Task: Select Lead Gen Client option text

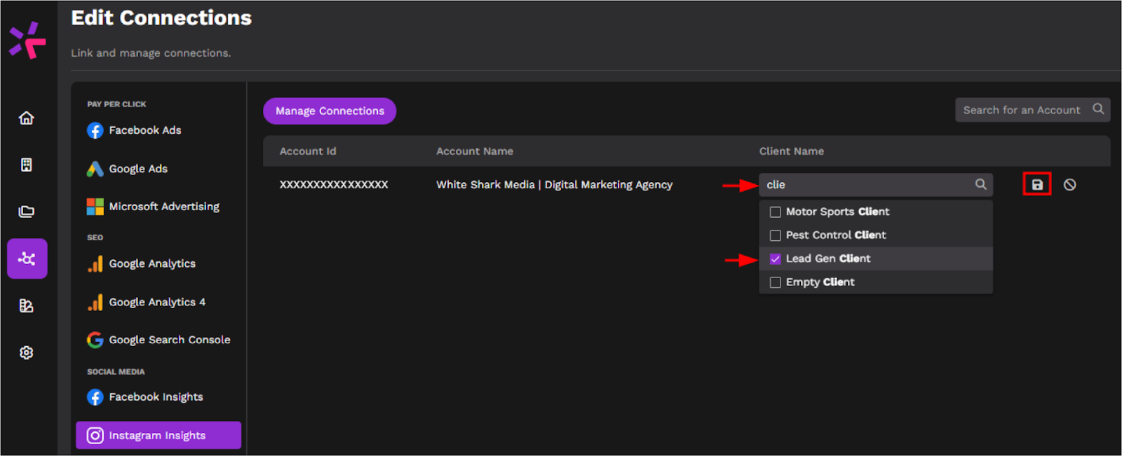Action: point(828,258)
